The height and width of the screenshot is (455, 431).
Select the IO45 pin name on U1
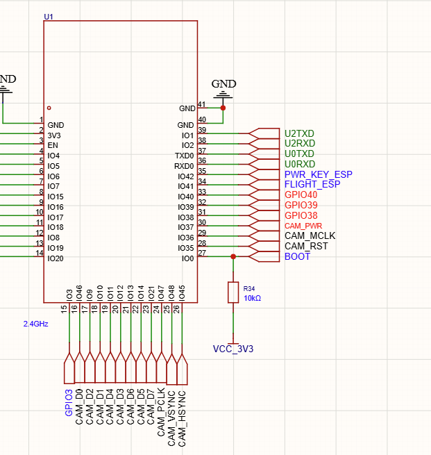(x=182, y=292)
